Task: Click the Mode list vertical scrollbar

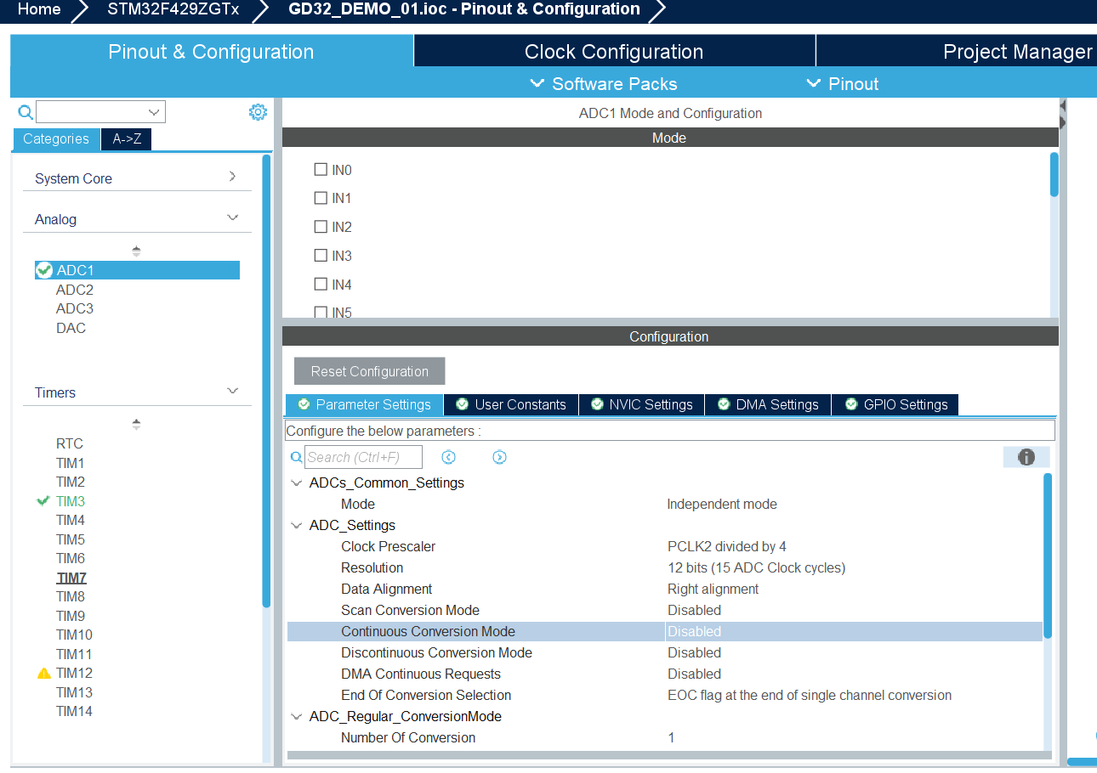Action: 1054,174
